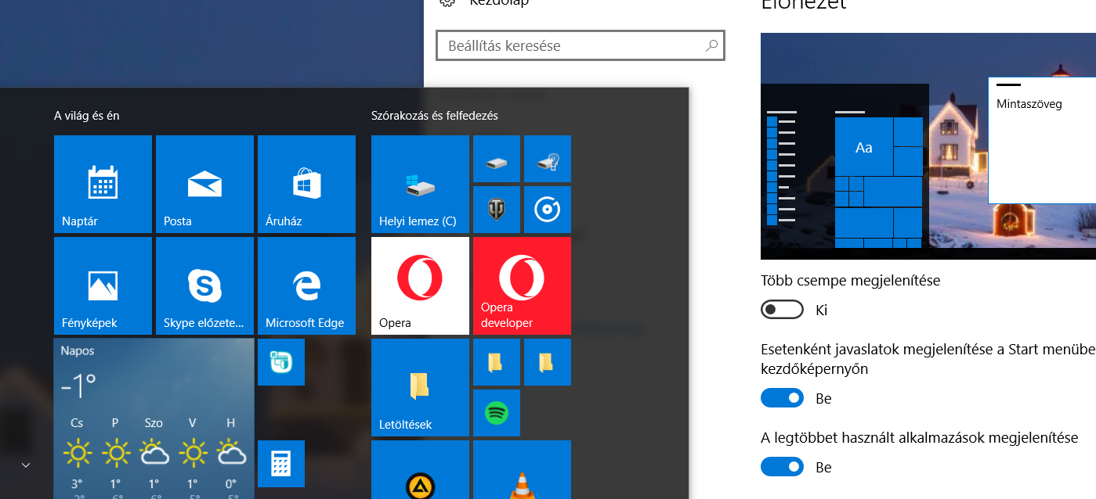Launch the World of Tanks small tile
The height and width of the screenshot is (499, 1096).
tap(497, 210)
